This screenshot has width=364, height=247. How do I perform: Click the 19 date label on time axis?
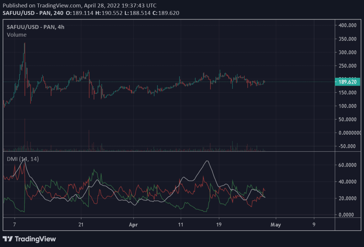coord(219,225)
